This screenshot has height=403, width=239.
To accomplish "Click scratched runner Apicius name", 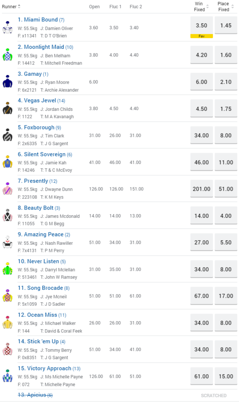I will [x=32, y=395].
